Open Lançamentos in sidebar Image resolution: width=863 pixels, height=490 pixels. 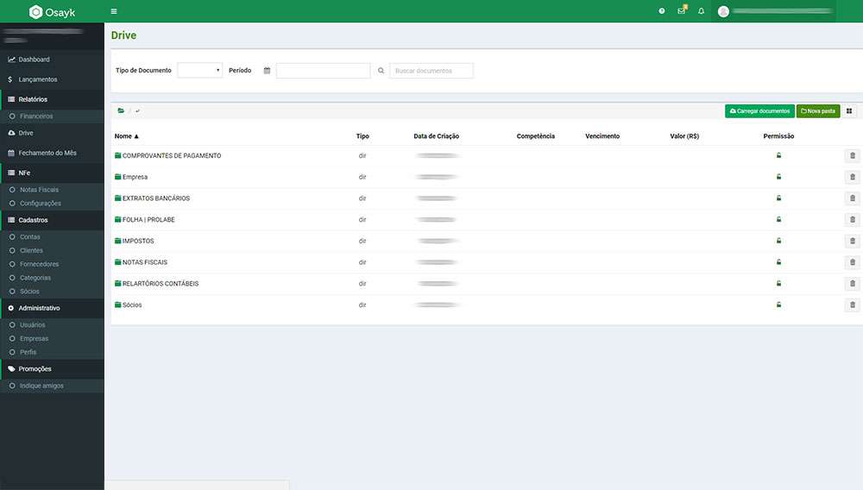53,79
